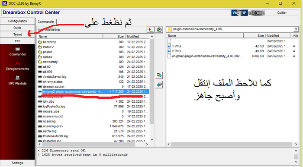Sort remote files by Name column

click(x=70, y=36)
